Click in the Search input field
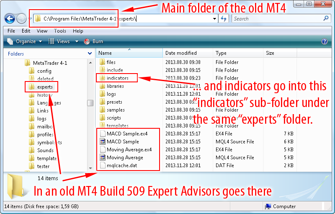Screen dimensions: 335x214 [x=277, y=18]
